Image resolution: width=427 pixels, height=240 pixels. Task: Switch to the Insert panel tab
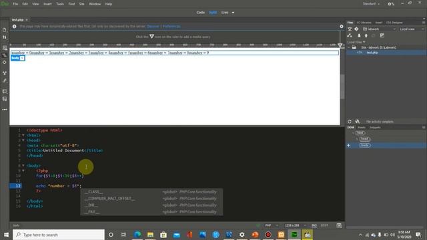379,23
